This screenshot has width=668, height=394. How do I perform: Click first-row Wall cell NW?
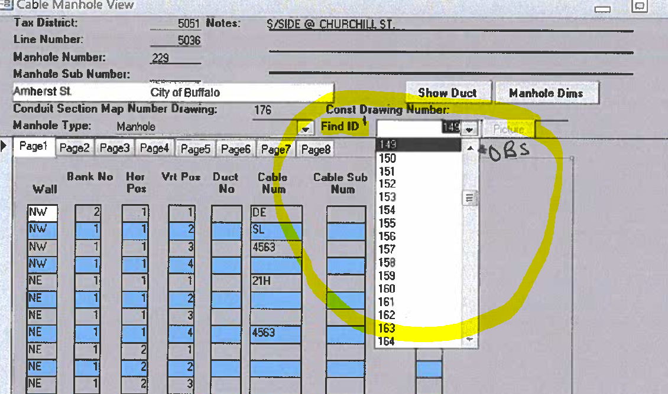pyautogui.click(x=42, y=212)
